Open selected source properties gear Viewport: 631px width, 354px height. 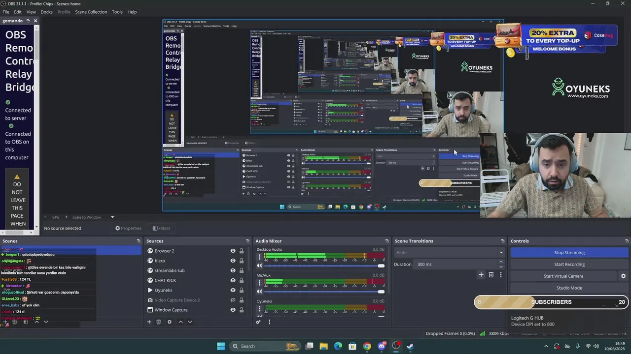pyautogui.click(x=170, y=322)
